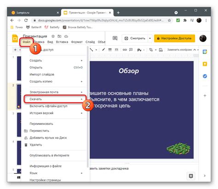
Task: Click the insert link icon in toolbar
Action: pos(125,50)
